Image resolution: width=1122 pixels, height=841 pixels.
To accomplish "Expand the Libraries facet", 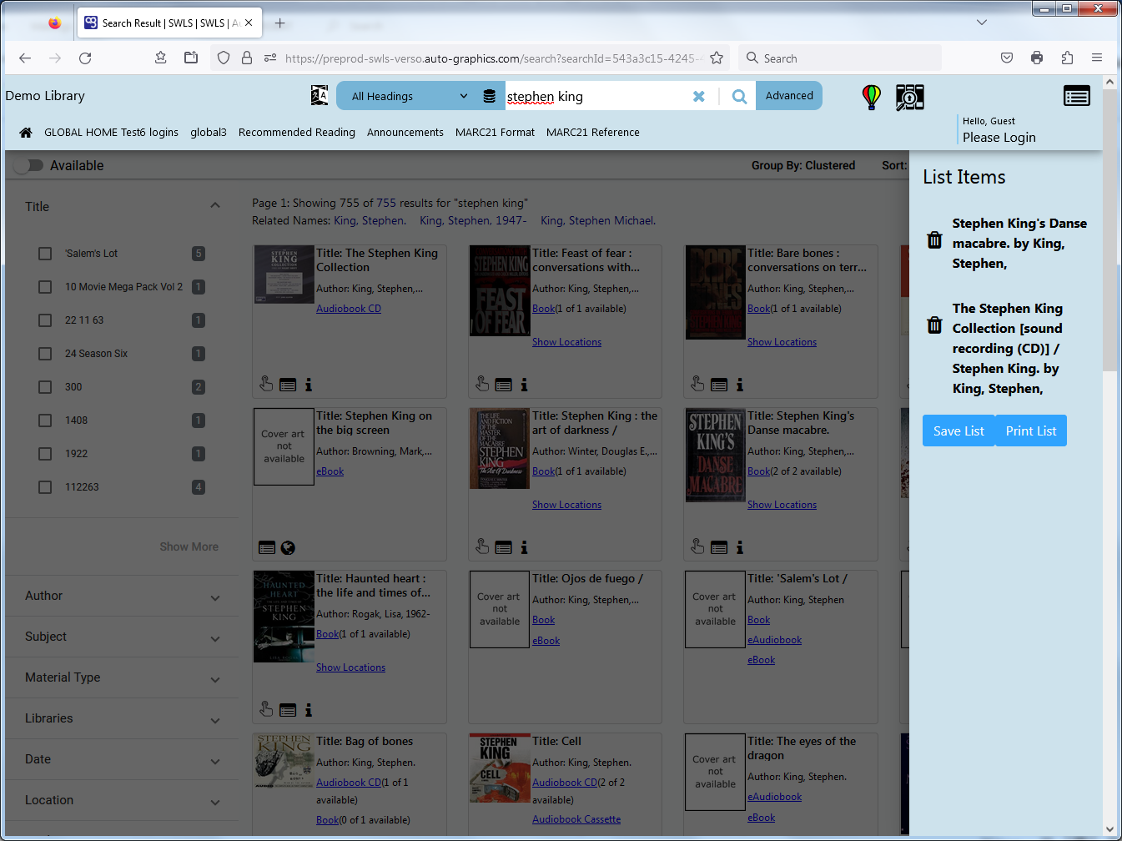I will point(215,720).
